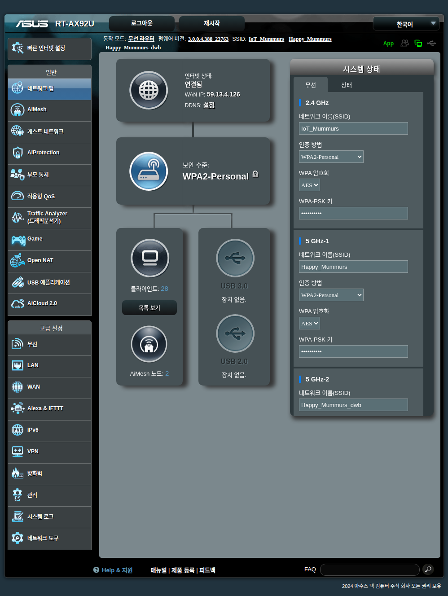Click the 5 GHz-1 WPA-PSK 키 field

[x=353, y=351]
